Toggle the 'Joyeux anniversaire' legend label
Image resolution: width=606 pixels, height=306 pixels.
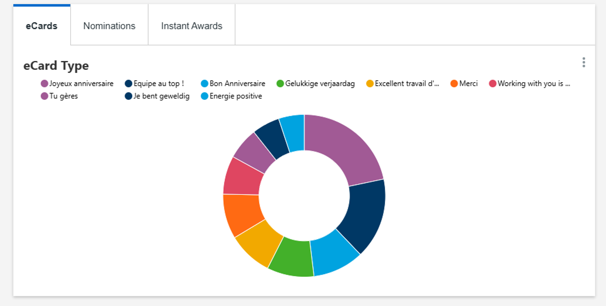(x=81, y=84)
